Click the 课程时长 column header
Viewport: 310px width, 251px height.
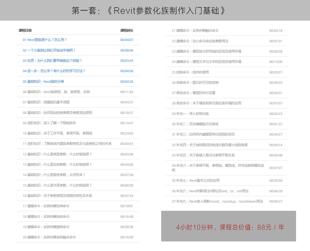[127, 30]
